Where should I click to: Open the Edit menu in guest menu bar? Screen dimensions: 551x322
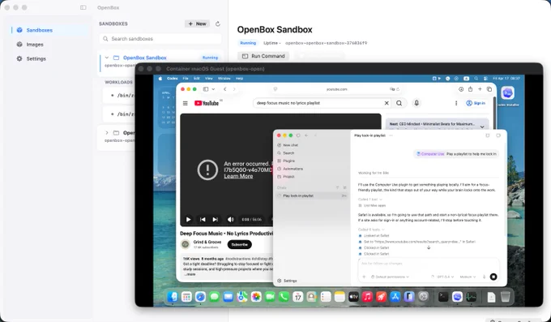pyautogui.click(x=197, y=79)
